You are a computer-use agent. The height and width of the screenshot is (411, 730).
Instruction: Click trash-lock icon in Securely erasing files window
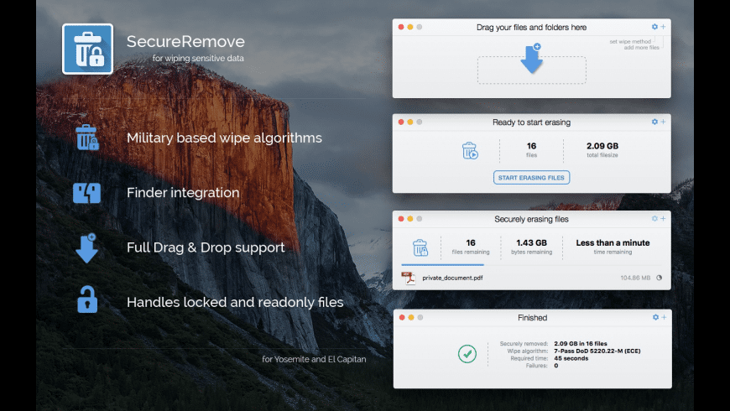tap(420, 247)
